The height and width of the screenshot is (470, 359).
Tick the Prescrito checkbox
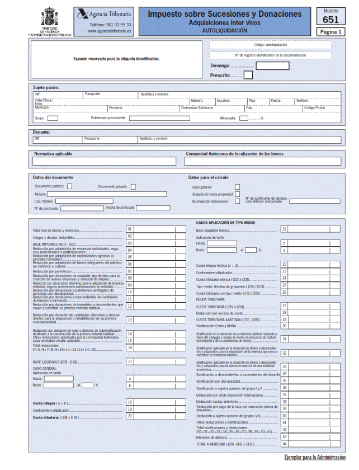[248, 75]
